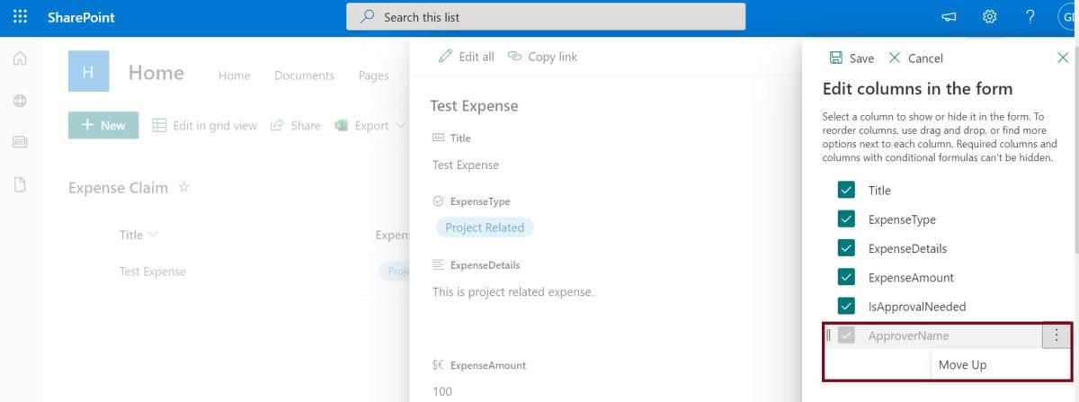Open the Title column header dropdown
This screenshot has height=402, width=1079.
138,235
